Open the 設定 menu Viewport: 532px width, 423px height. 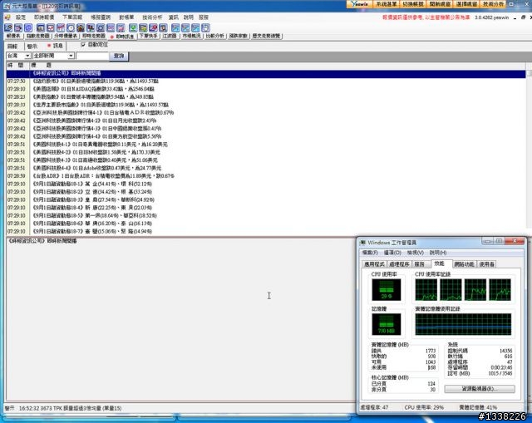[x=21, y=17]
